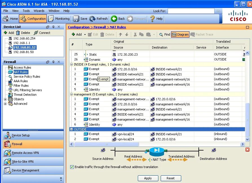Open the Tools menu
Viewport: 252px width, 183px height.
pos(26,11)
